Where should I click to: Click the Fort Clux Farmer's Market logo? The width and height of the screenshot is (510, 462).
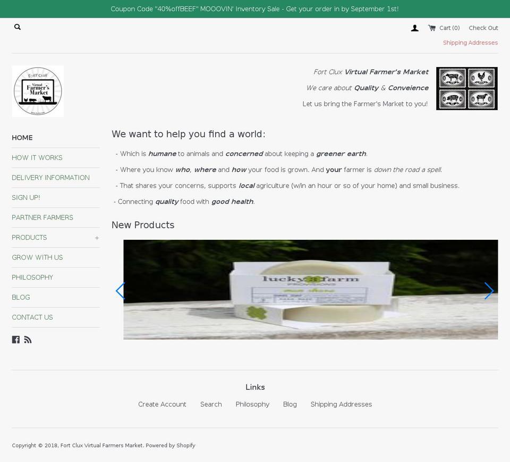point(38,91)
